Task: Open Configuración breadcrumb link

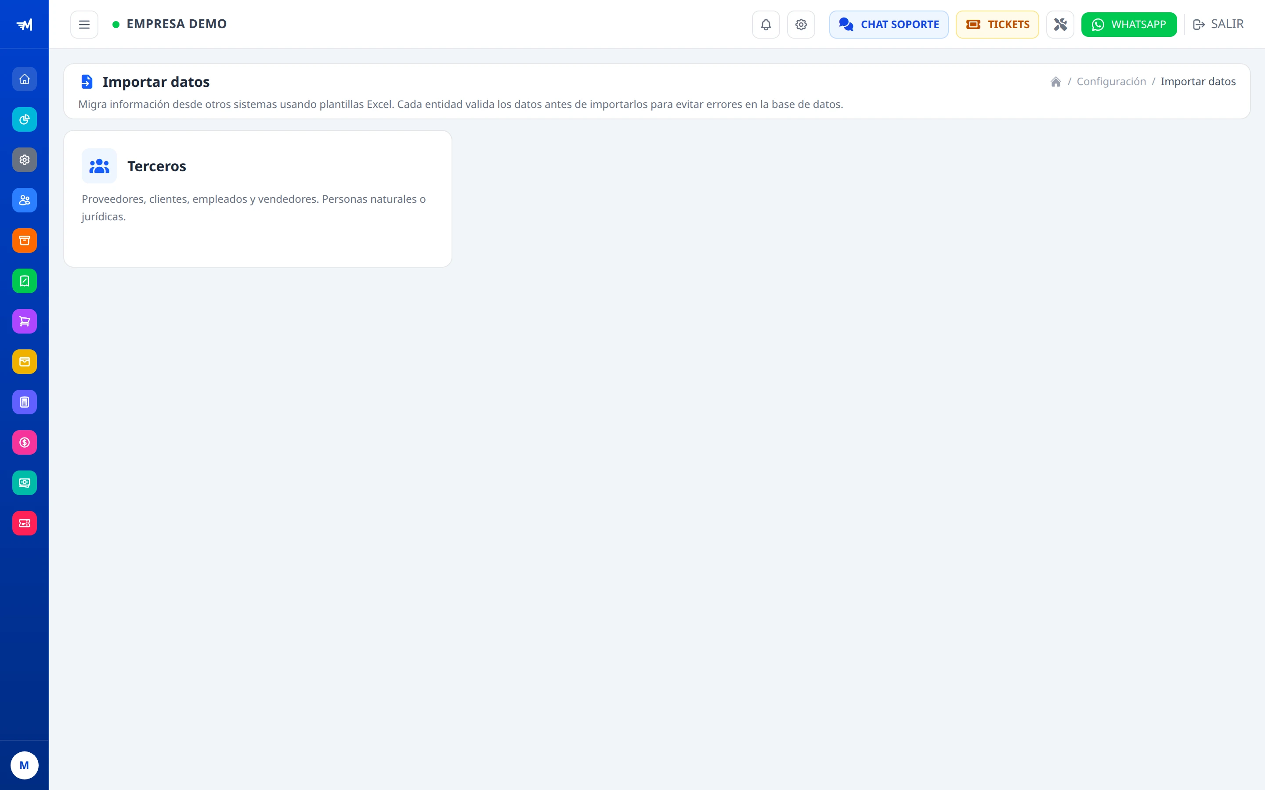Action: (1111, 82)
